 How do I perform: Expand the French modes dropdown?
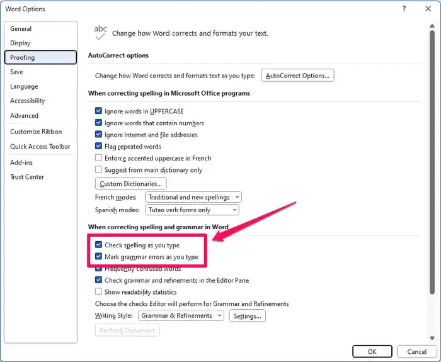coord(193,197)
